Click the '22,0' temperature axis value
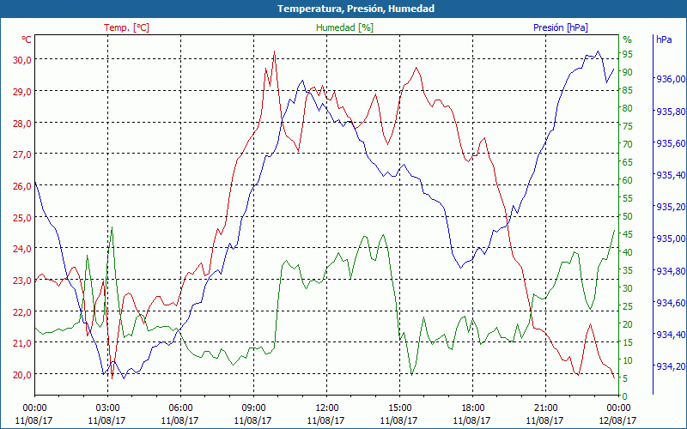Screen dimensions: 687x429 pyautogui.click(x=22, y=311)
